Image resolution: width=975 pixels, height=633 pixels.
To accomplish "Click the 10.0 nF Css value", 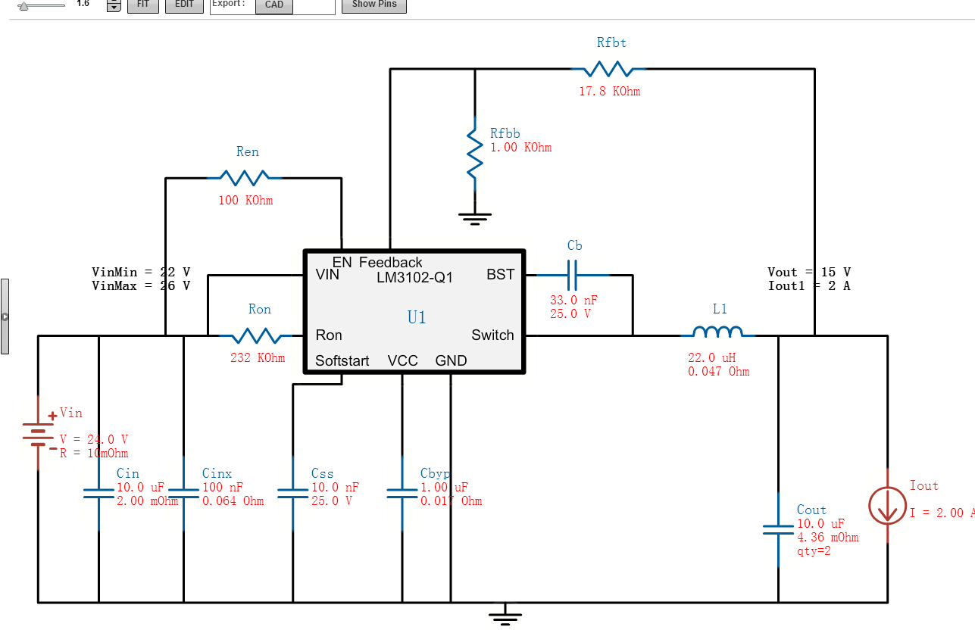I will click(335, 488).
